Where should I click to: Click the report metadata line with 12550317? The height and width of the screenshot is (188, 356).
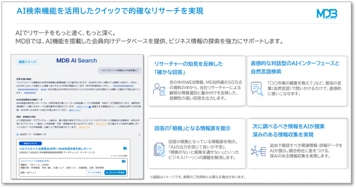(x=57, y=153)
